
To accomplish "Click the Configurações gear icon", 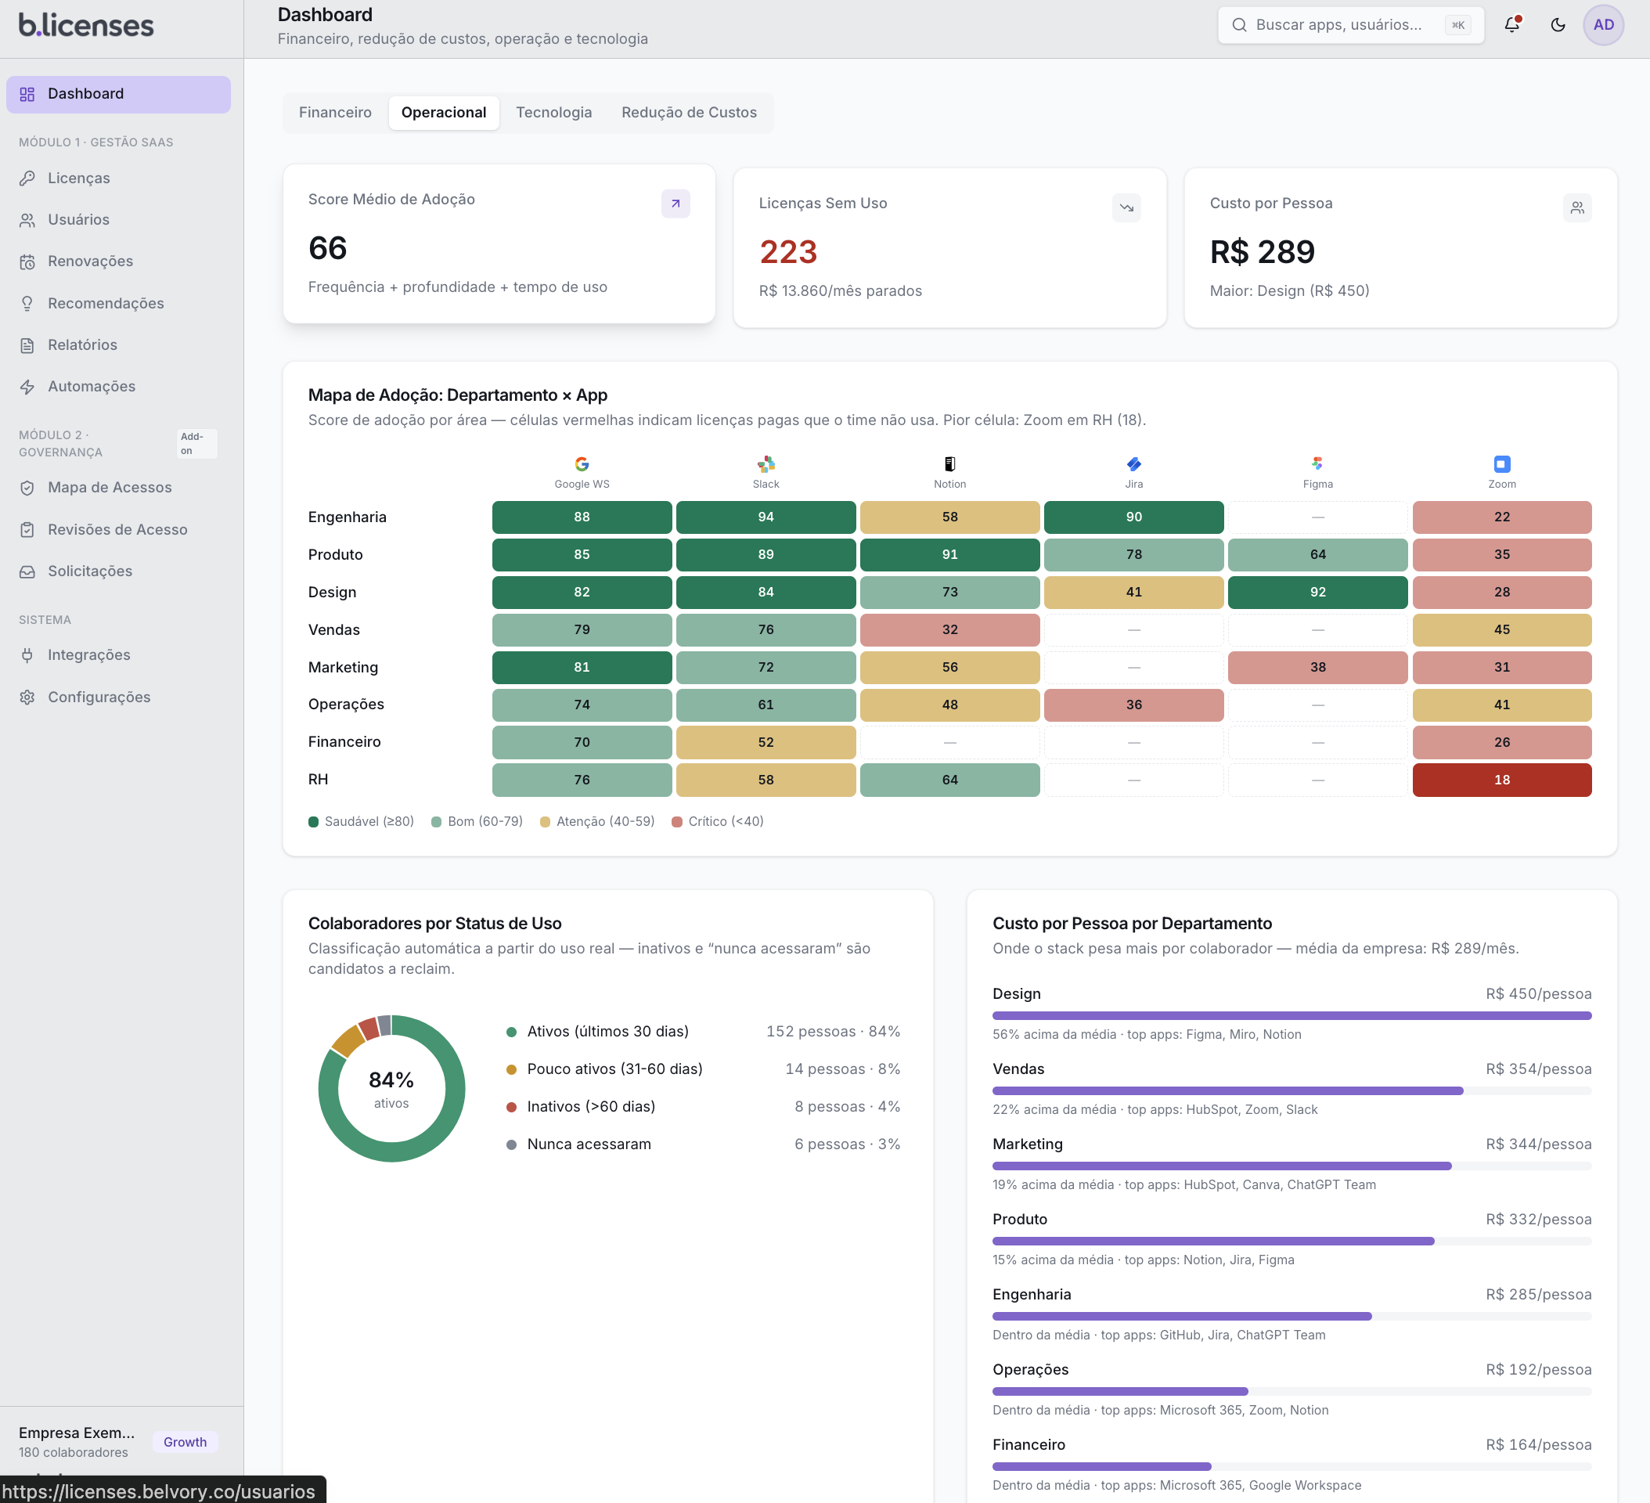I will point(28,697).
